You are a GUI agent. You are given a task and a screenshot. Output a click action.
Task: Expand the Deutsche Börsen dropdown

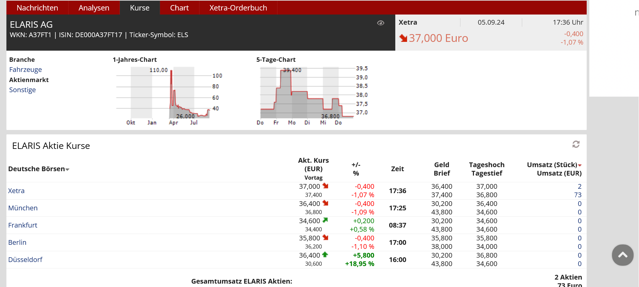[x=68, y=169]
